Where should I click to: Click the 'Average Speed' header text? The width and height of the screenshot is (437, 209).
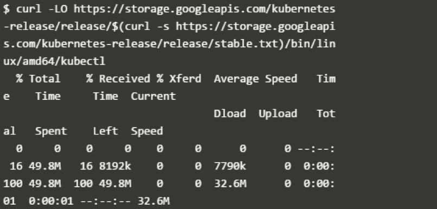click(255, 79)
